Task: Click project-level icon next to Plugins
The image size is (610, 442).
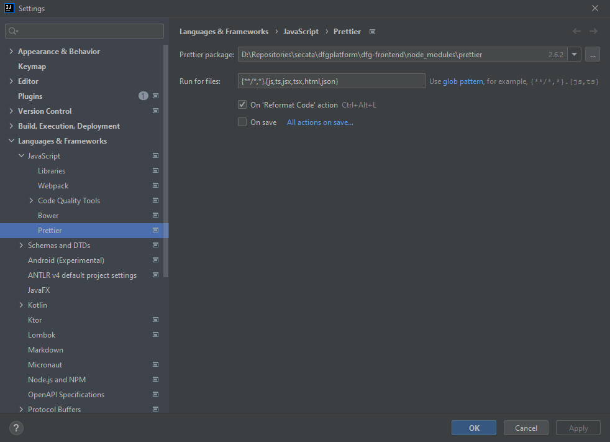Action: pyautogui.click(x=156, y=96)
